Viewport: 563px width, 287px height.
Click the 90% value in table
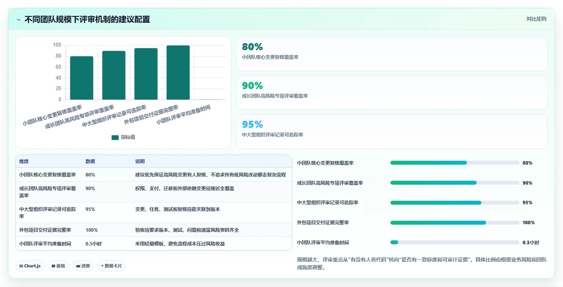[x=90, y=188]
